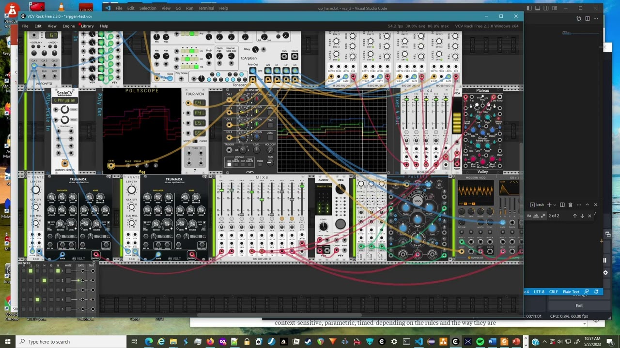620x348 pixels.
Task: Open Spotify from Windows taskbar
Action: (480, 342)
